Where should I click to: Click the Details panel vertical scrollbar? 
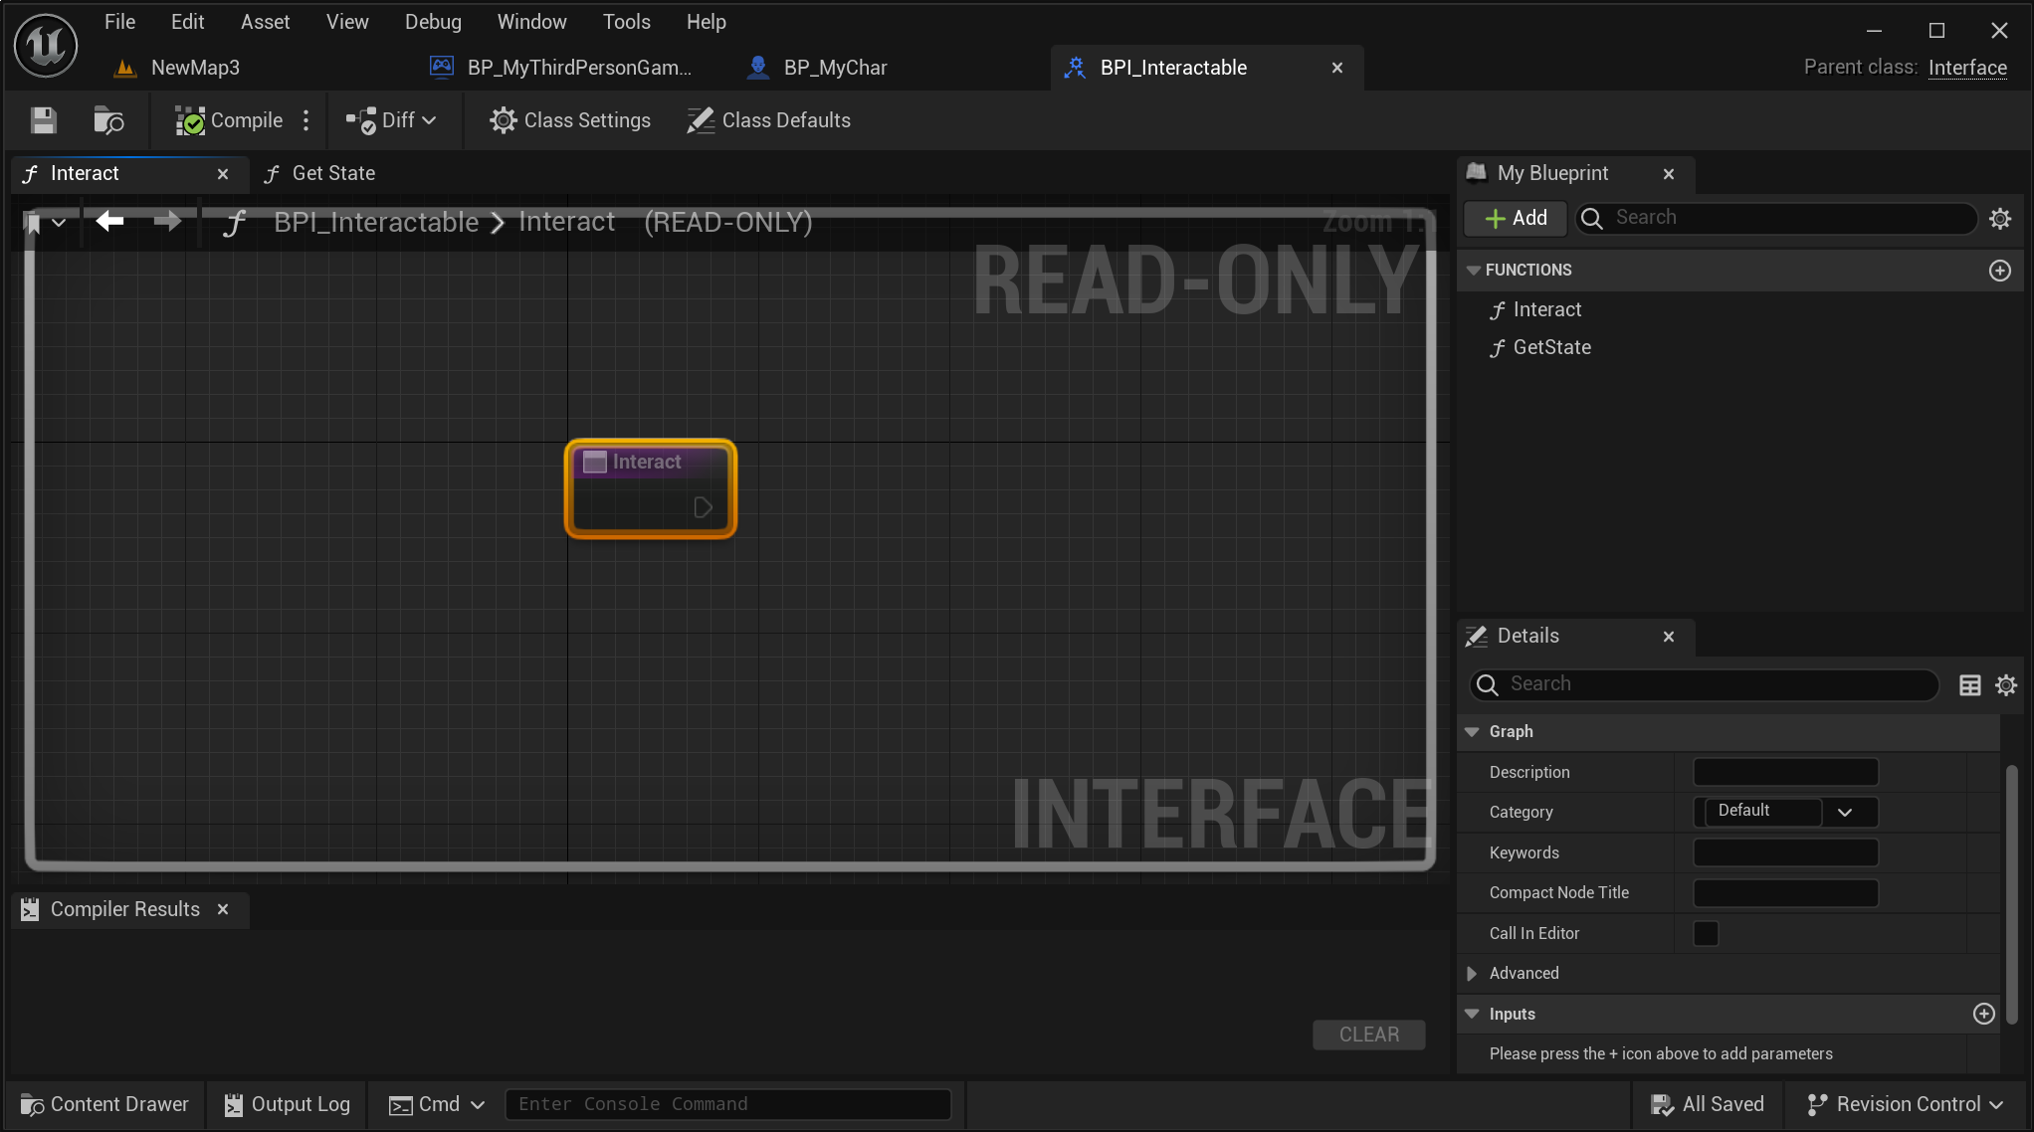point(2012,893)
